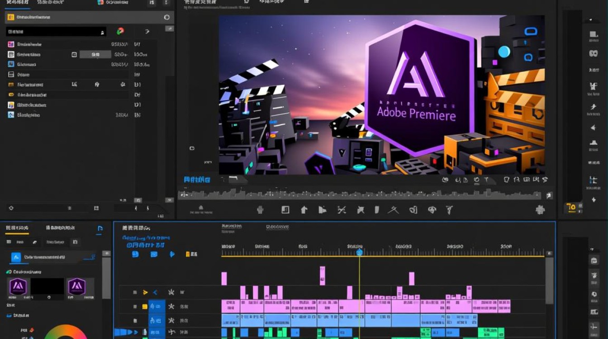608x339 pixels.
Task: Click the blue play arrow icon under the timeline timecode
Action: [x=172, y=254]
